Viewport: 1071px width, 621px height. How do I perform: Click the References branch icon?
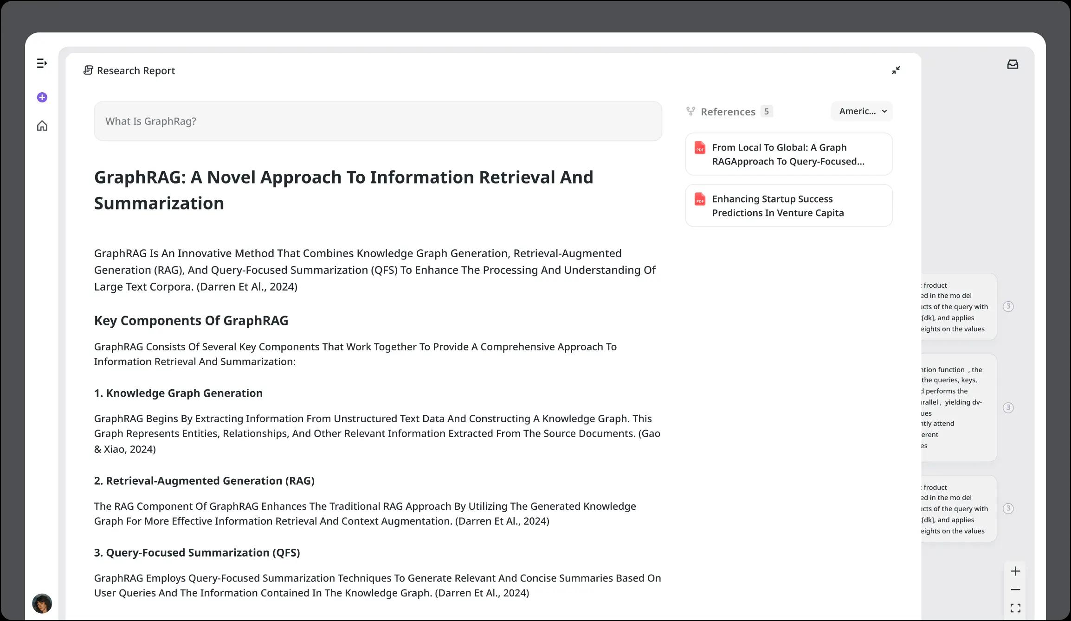691,111
